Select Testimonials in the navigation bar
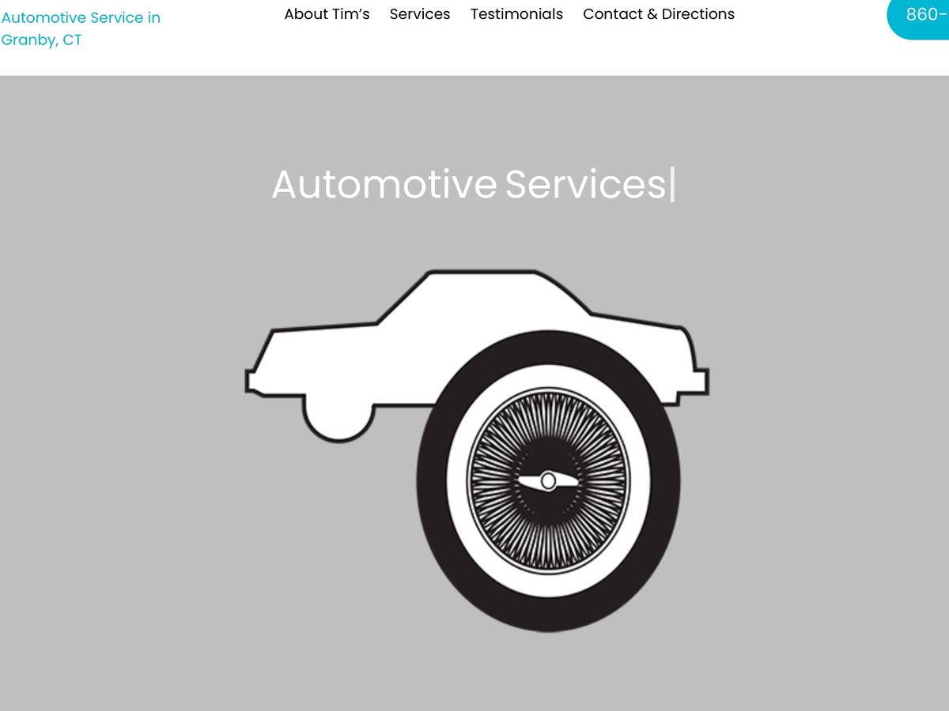This screenshot has height=711, width=949. 516,14
